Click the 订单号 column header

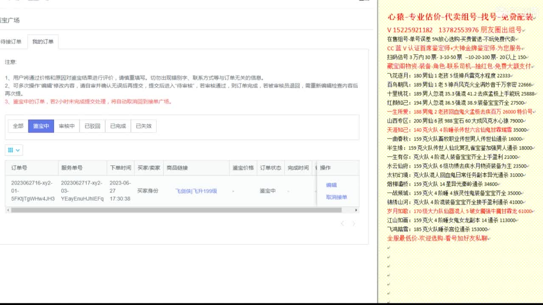[18, 168]
